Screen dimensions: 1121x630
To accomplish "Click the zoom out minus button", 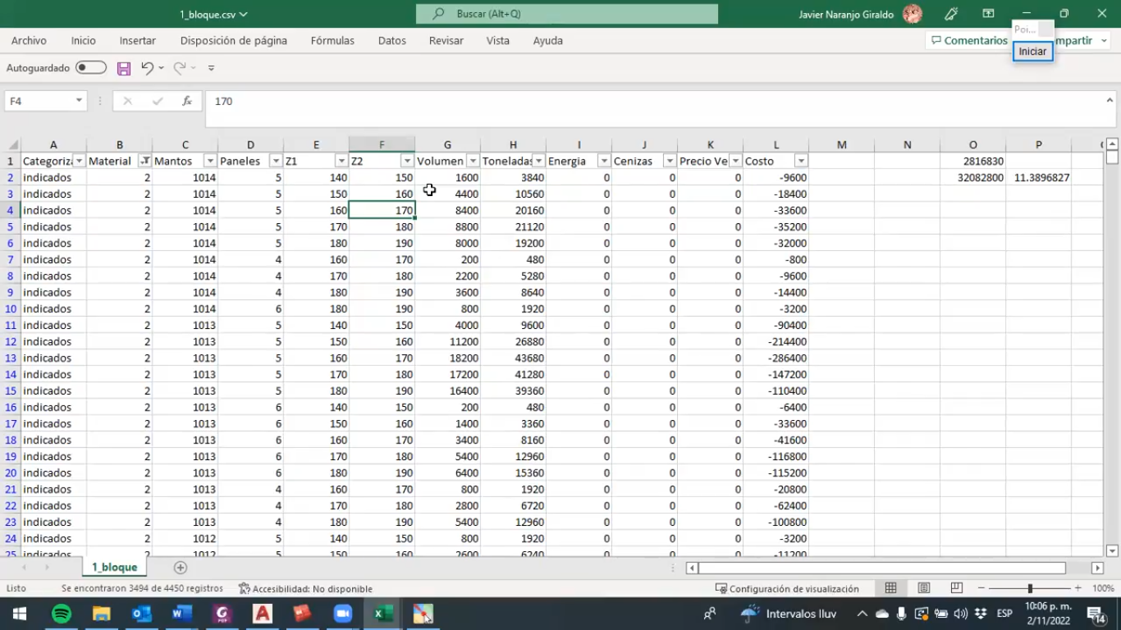I will (x=981, y=588).
